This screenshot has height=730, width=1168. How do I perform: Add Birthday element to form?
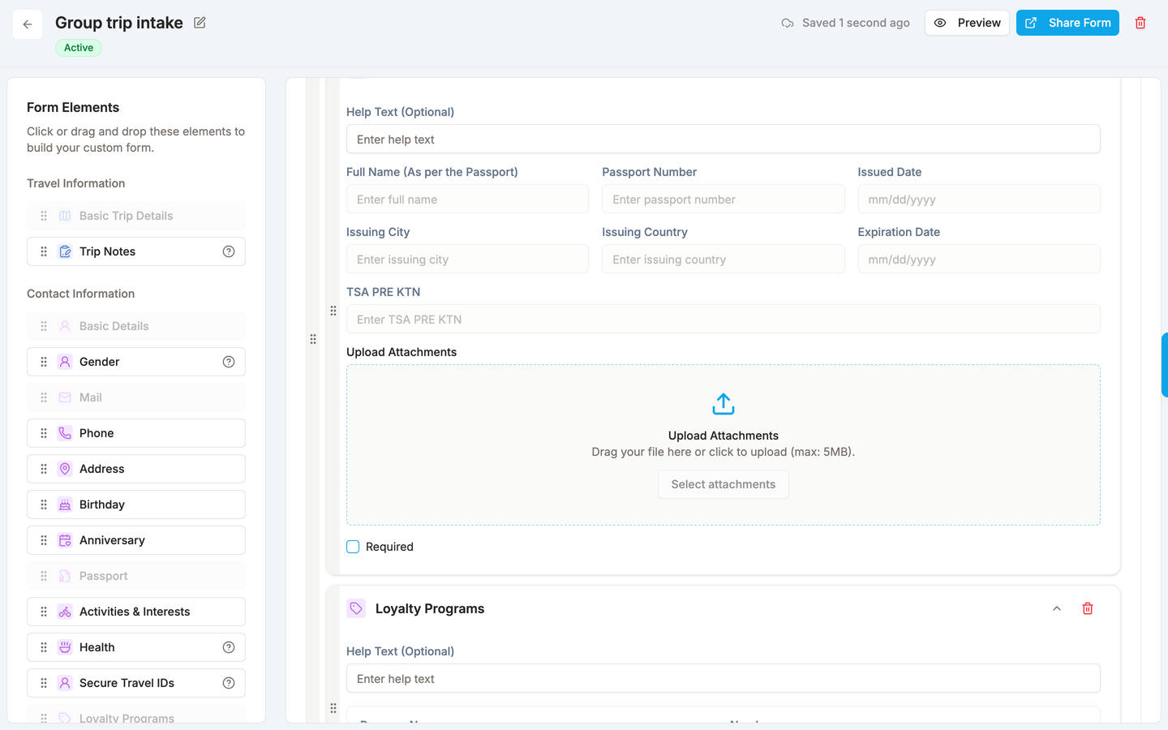(136, 505)
